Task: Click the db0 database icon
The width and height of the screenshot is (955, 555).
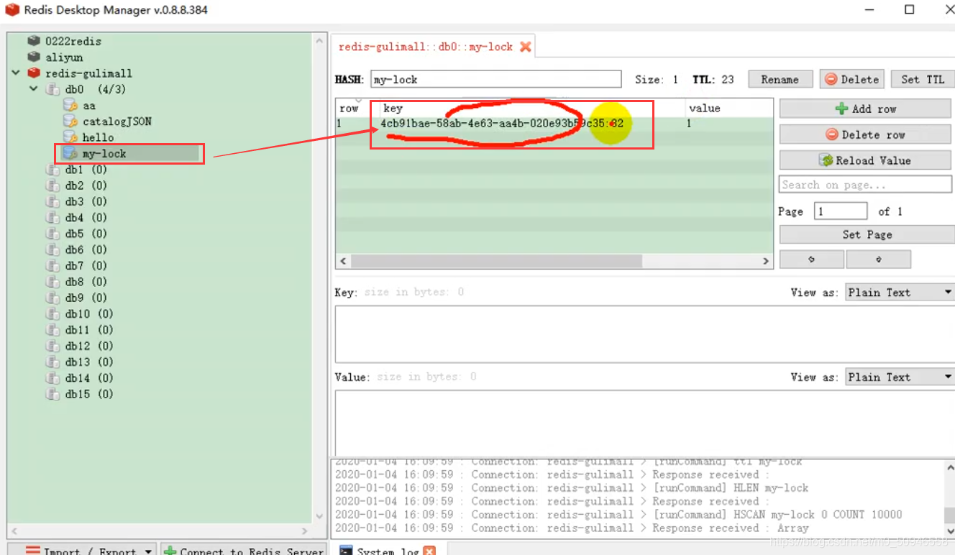Action: click(x=53, y=89)
